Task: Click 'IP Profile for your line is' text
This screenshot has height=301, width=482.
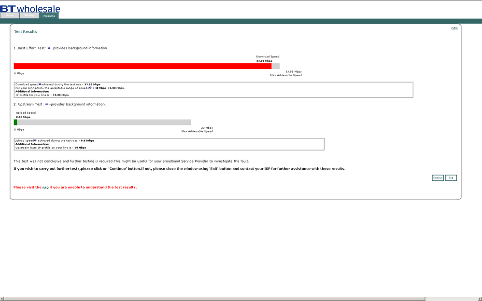Action: [32, 95]
